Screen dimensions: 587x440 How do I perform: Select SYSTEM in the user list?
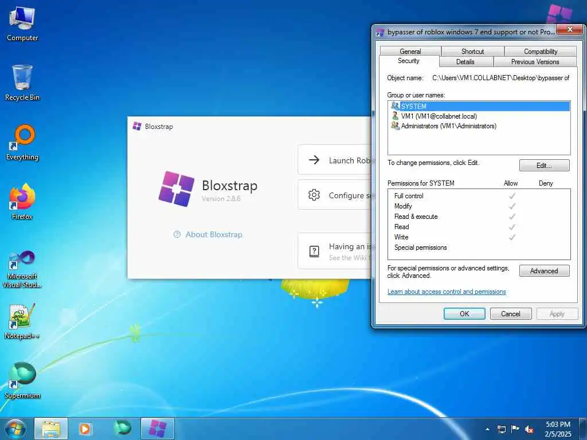(479, 106)
